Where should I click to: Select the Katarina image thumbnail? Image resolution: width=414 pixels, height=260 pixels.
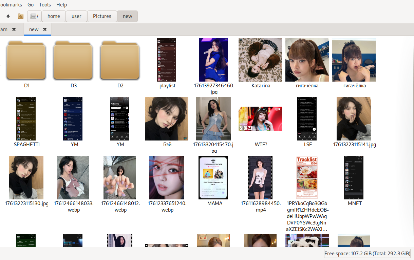point(260,60)
